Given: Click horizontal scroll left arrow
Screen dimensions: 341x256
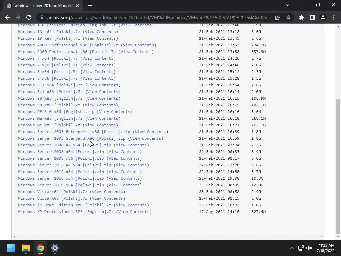Looking at the screenshot, I should [x=14, y=237].
